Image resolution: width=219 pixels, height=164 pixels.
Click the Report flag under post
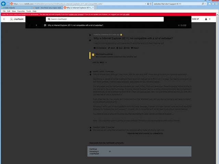coord(132,48)
